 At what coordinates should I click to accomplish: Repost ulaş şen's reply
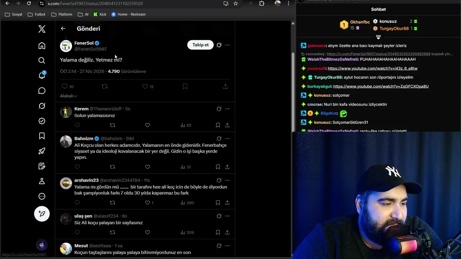(112, 232)
